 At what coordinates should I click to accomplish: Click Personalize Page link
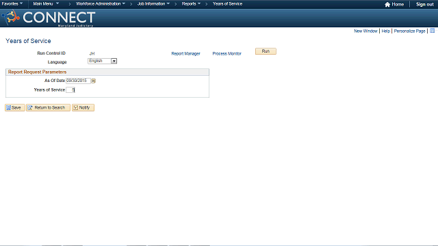coord(409,31)
